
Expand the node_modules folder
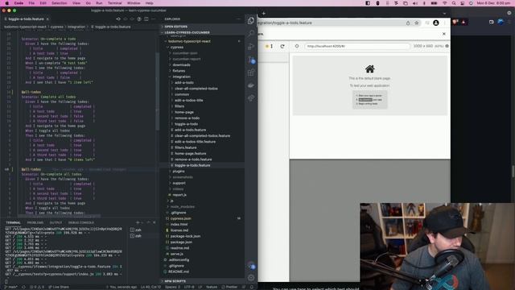[x=183, y=207]
